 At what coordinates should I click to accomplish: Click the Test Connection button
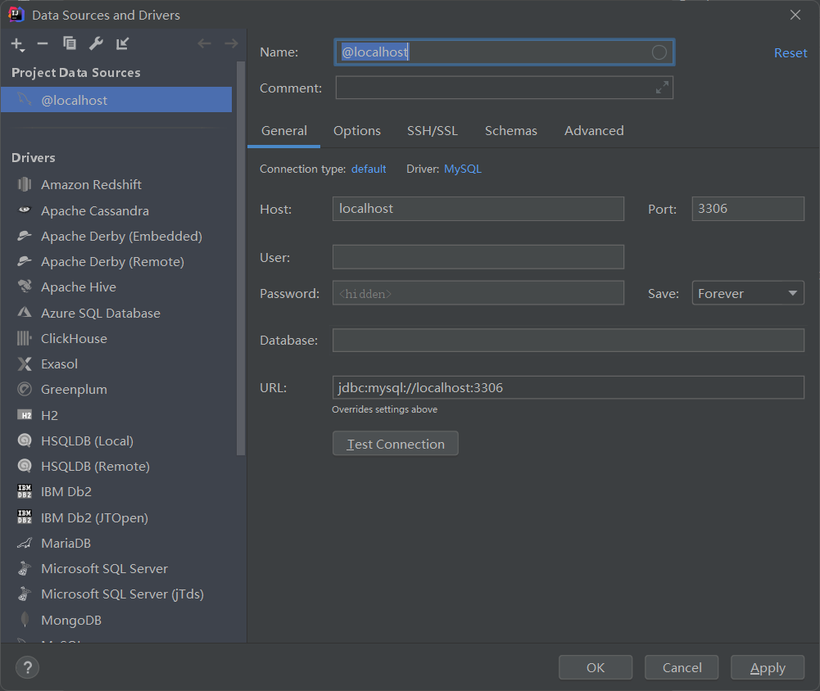point(396,444)
